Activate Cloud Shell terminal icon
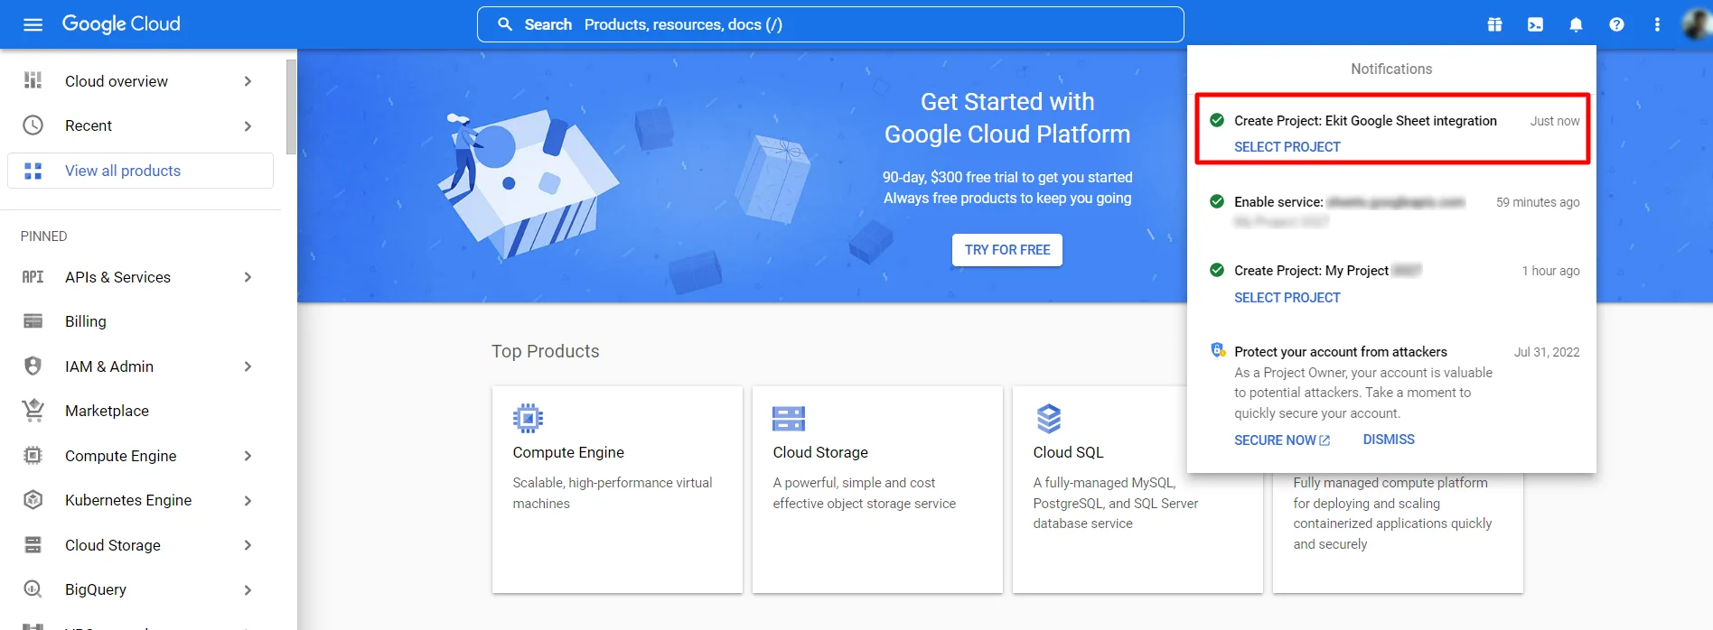1713x630 pixels. pyautogui.click(x=1535, y=24)
